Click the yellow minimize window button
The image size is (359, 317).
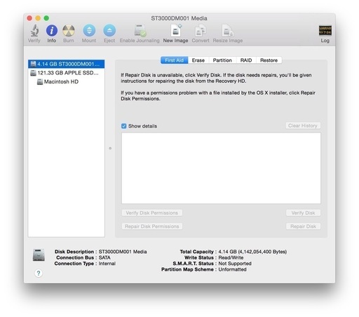pos(38,18)
